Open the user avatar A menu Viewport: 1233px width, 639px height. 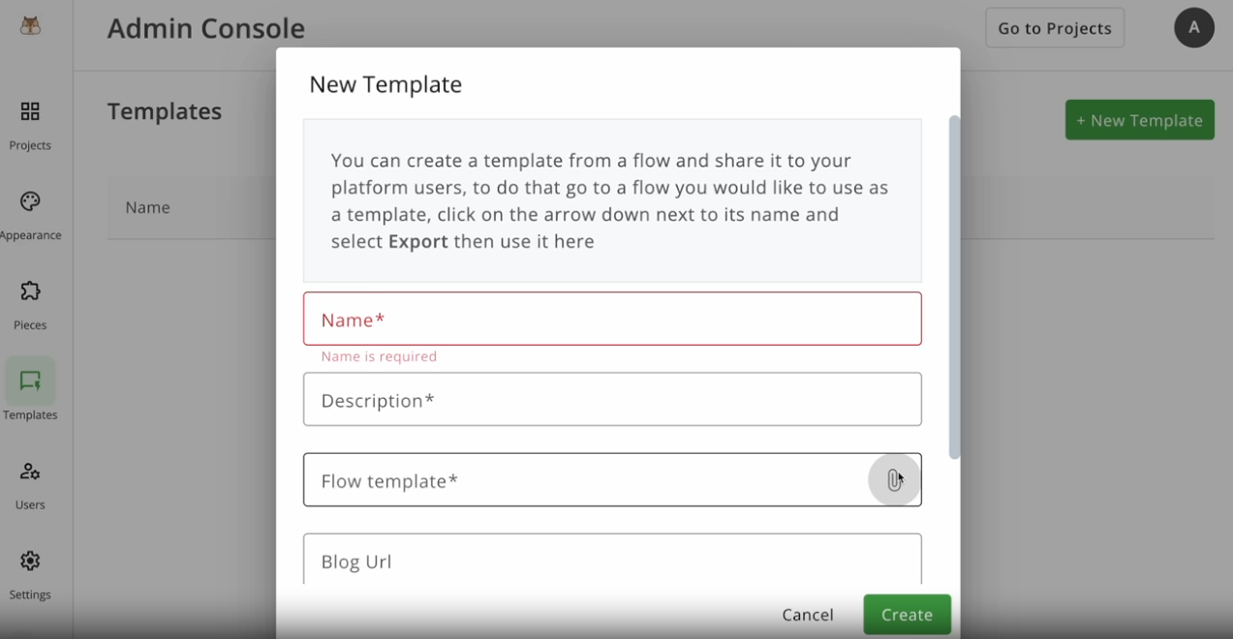[1194, 28]
